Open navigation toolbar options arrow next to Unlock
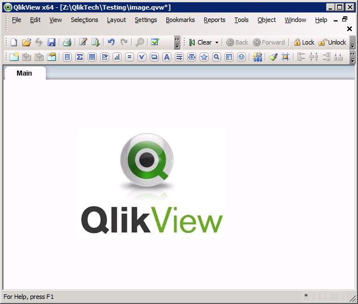Screen dimensions: 358x304 point(353,43)
